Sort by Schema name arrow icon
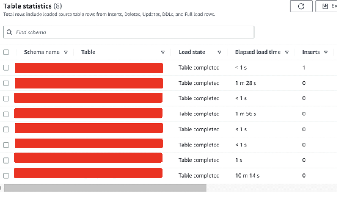The image size is (347, 202). click(x=66, y=52)
